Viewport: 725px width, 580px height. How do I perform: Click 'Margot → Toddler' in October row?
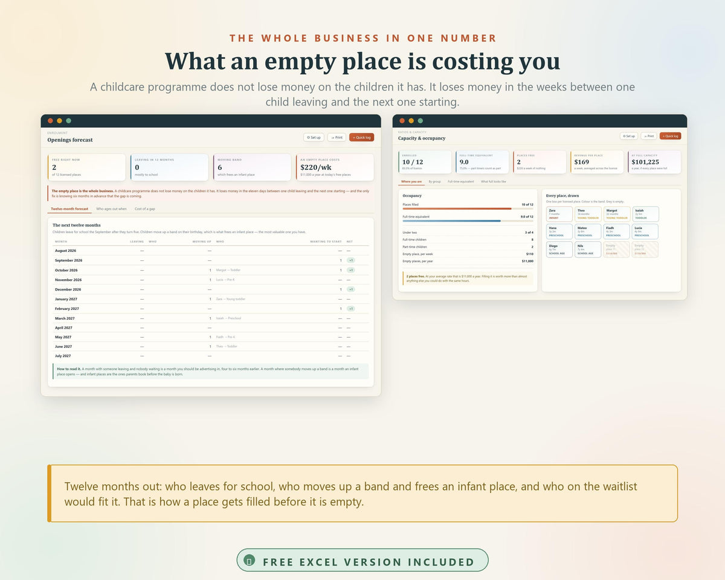click(228, 270)
